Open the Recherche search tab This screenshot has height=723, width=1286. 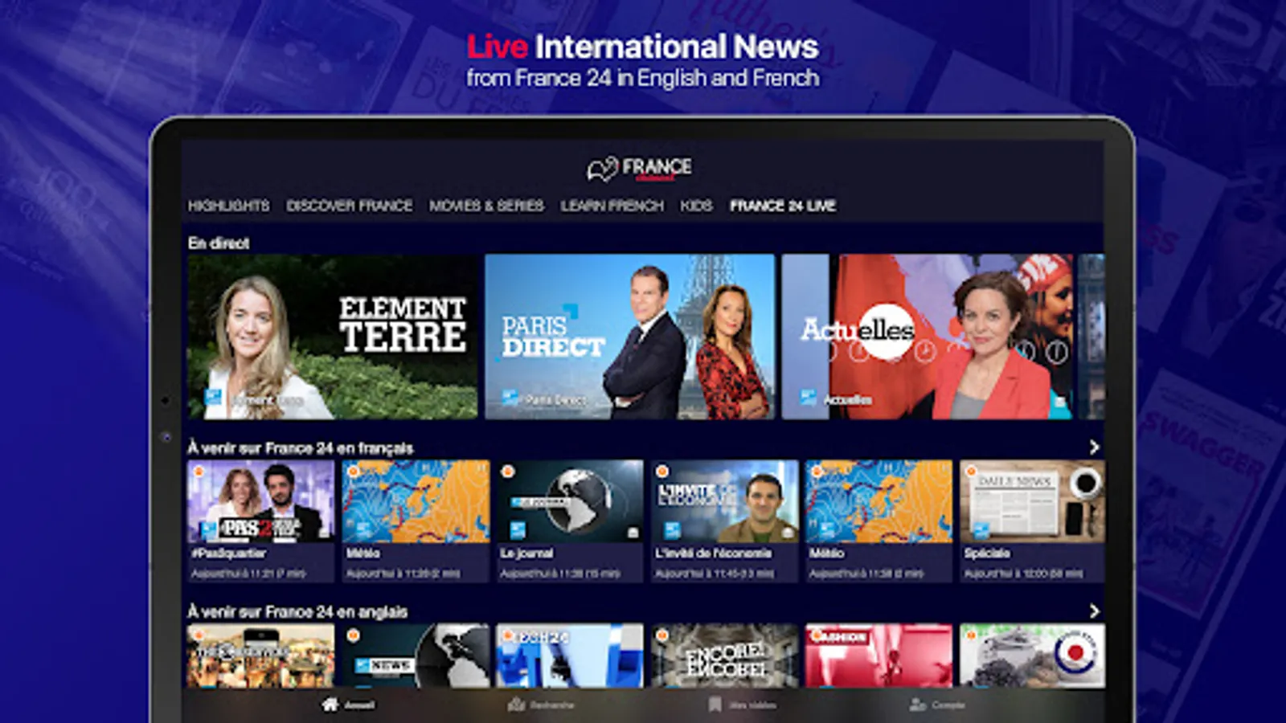541,705
